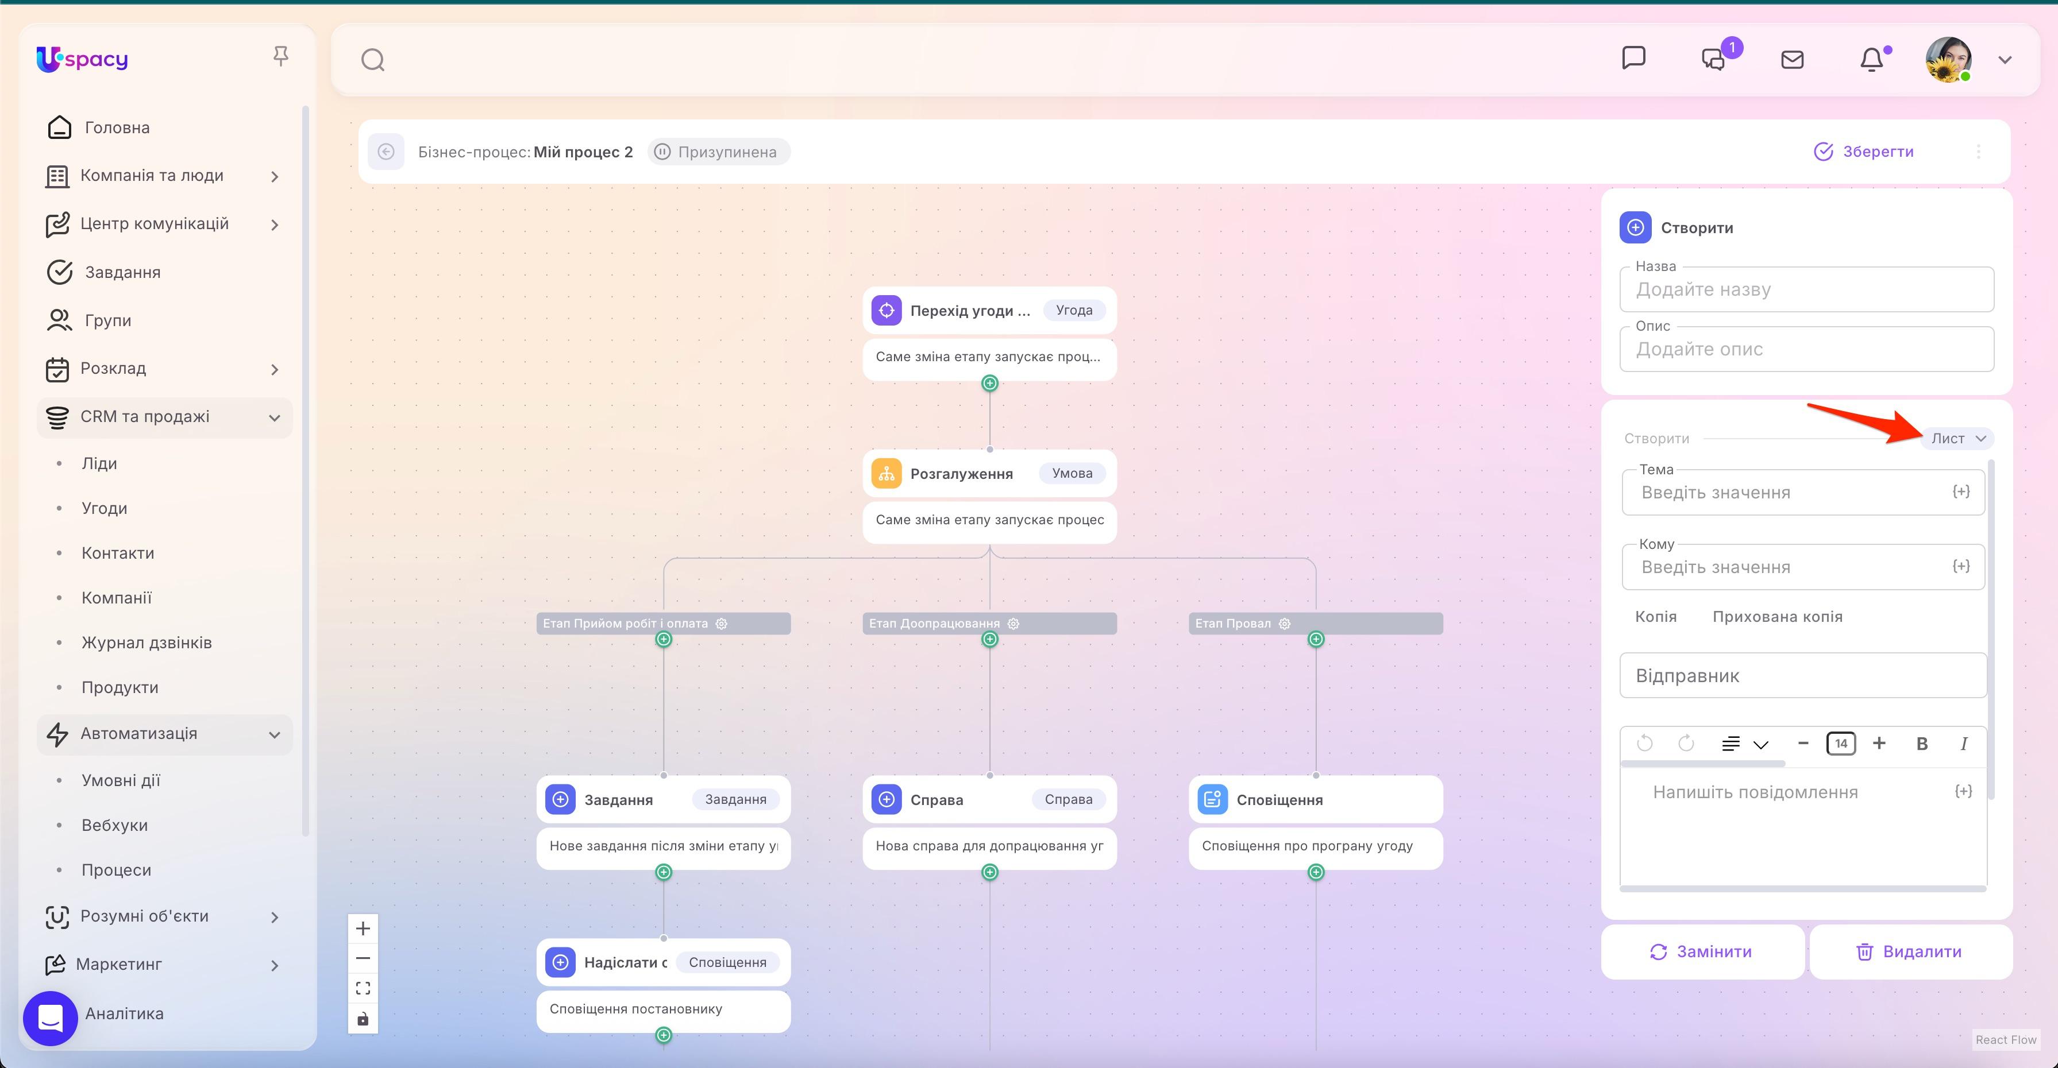Insert a variable into the Тема field
Image resolution: width=2058 pixels, height=1068 pixels.
(x=1962, y=492)
